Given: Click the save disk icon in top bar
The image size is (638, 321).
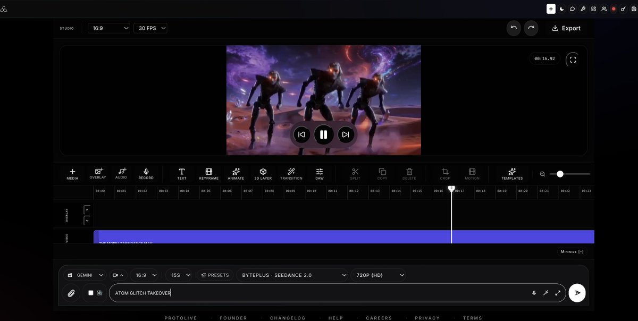Looking at the screenshot, I should (x=633, y=9).
